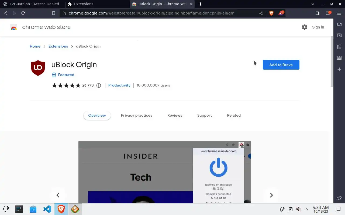The image size is (345, 215).
Task: Click the 10,000,000+ users text
Action: [153, 85]
